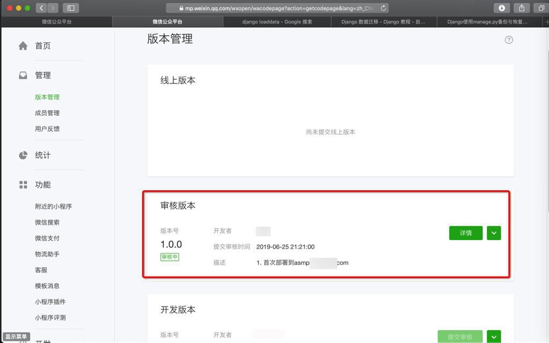Open 统计 section in sidebar
Image resolution: width=549 pixels, height=343 pixels.
[x=43, y=155]
